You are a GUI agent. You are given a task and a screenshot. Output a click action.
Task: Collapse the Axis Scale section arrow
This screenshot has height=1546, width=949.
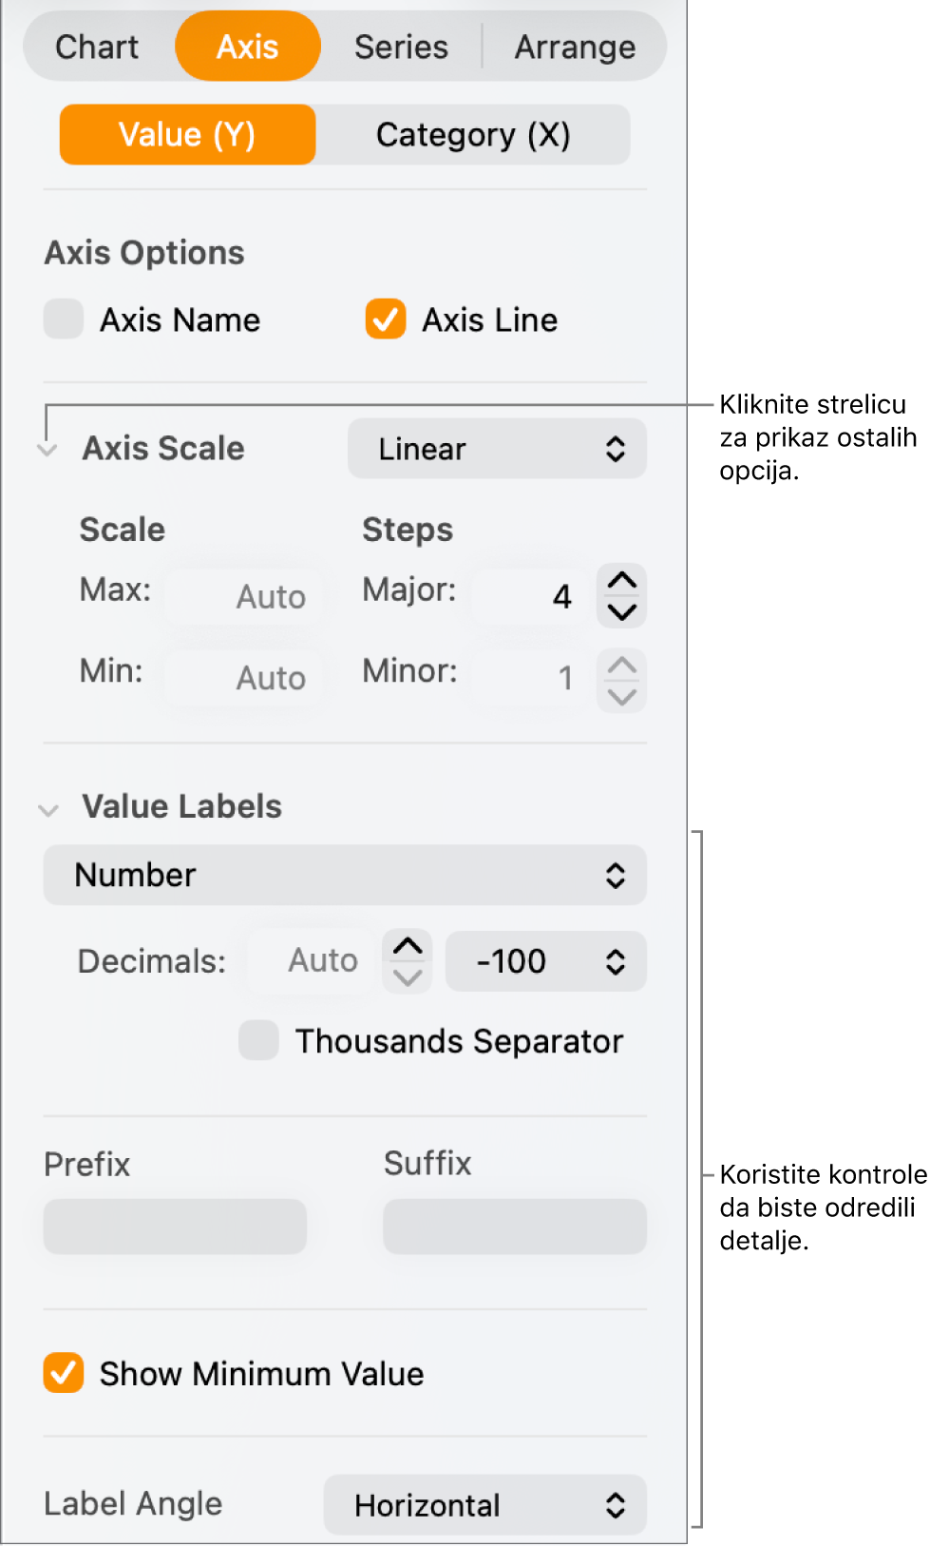[x=47, y=450]
